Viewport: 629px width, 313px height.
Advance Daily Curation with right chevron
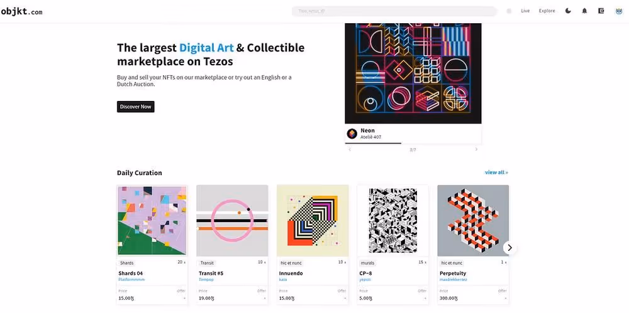pos(509,248)
